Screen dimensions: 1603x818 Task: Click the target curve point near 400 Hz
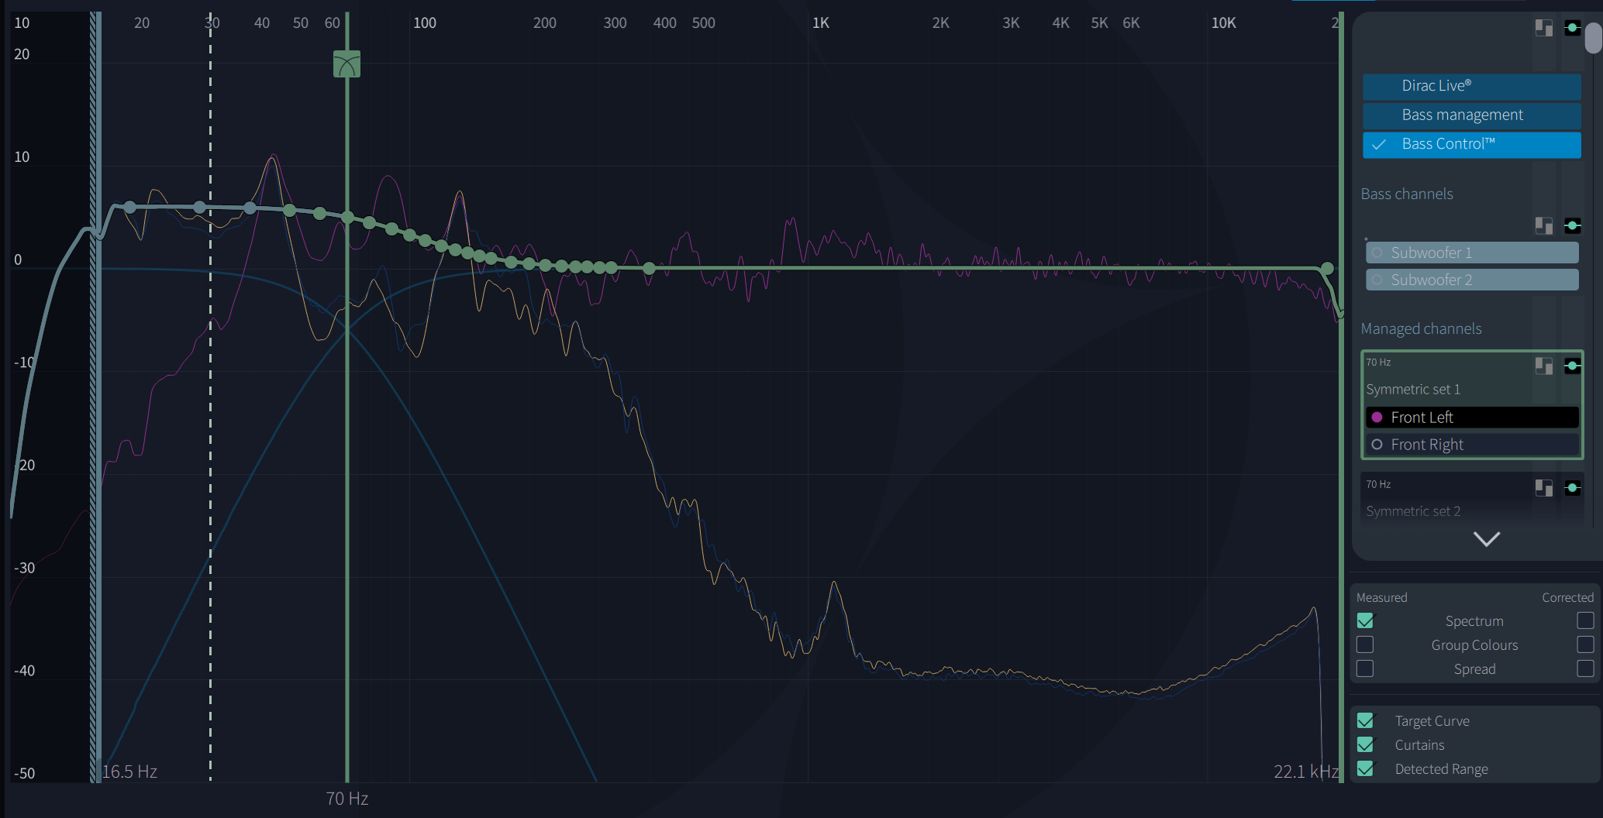[649, 268]
